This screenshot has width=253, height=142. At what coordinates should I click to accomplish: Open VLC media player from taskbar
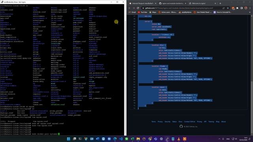coord(179,139)
